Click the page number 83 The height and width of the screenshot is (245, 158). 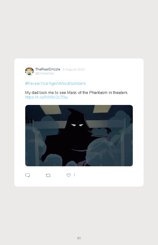[x=79, y=238]
